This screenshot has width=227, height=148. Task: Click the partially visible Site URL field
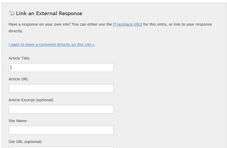click(x=61, y=147)
